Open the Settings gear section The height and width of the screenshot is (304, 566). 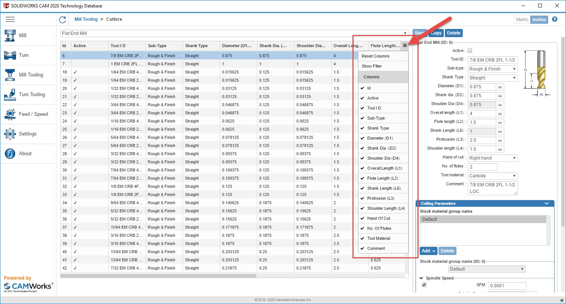click(28, 134)
